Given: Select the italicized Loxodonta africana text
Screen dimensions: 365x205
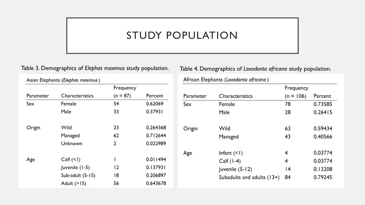Looking at the screenshot, I should point(265,68).
